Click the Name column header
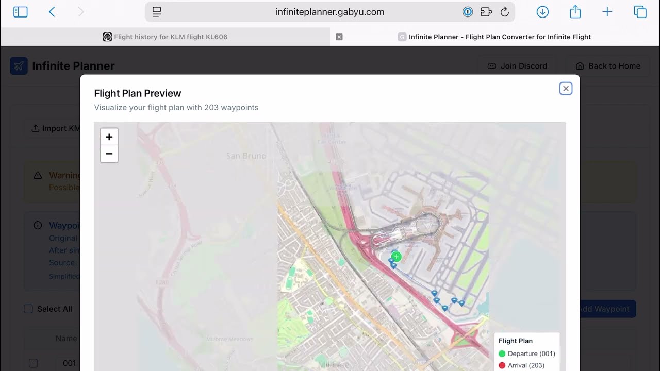 (67, 339)
